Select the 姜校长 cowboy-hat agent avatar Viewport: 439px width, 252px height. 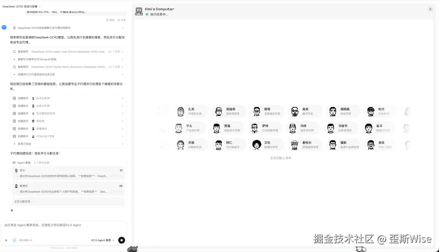coord(295,145)
